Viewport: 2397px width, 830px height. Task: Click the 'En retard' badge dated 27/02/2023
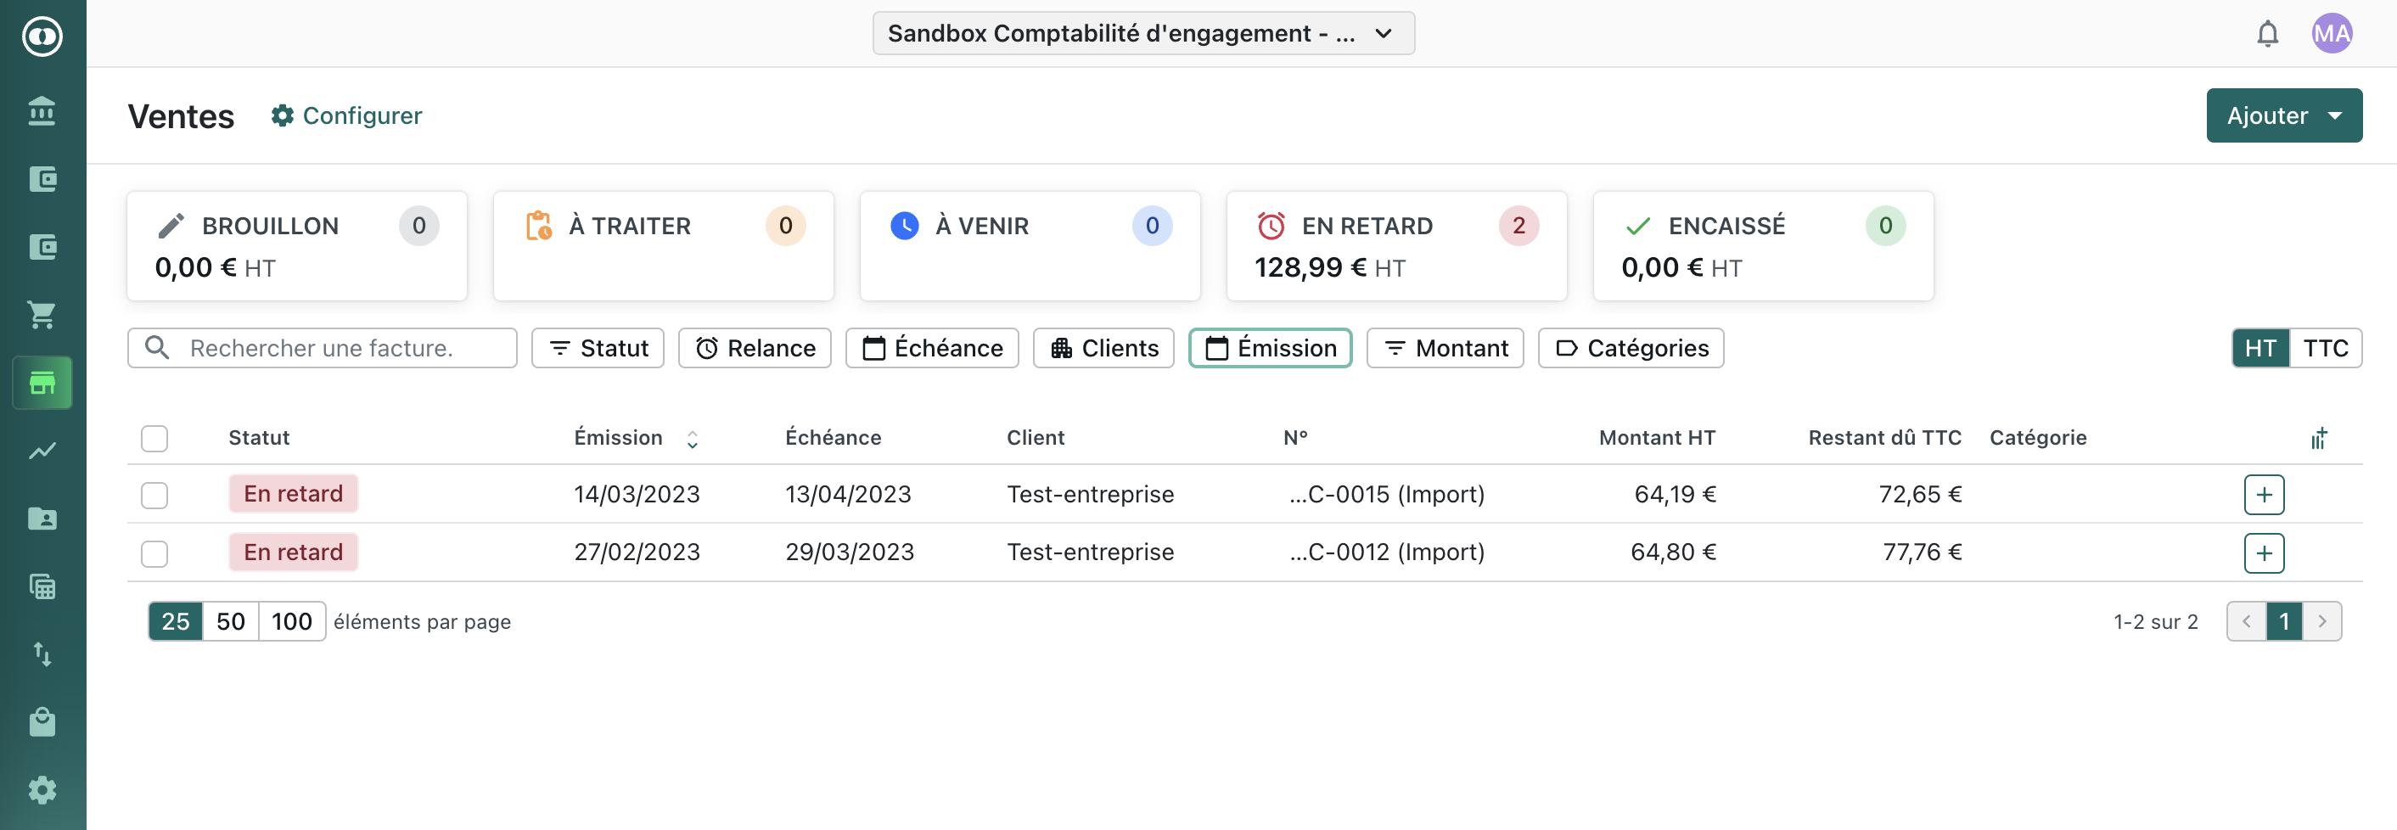(293, 552)
